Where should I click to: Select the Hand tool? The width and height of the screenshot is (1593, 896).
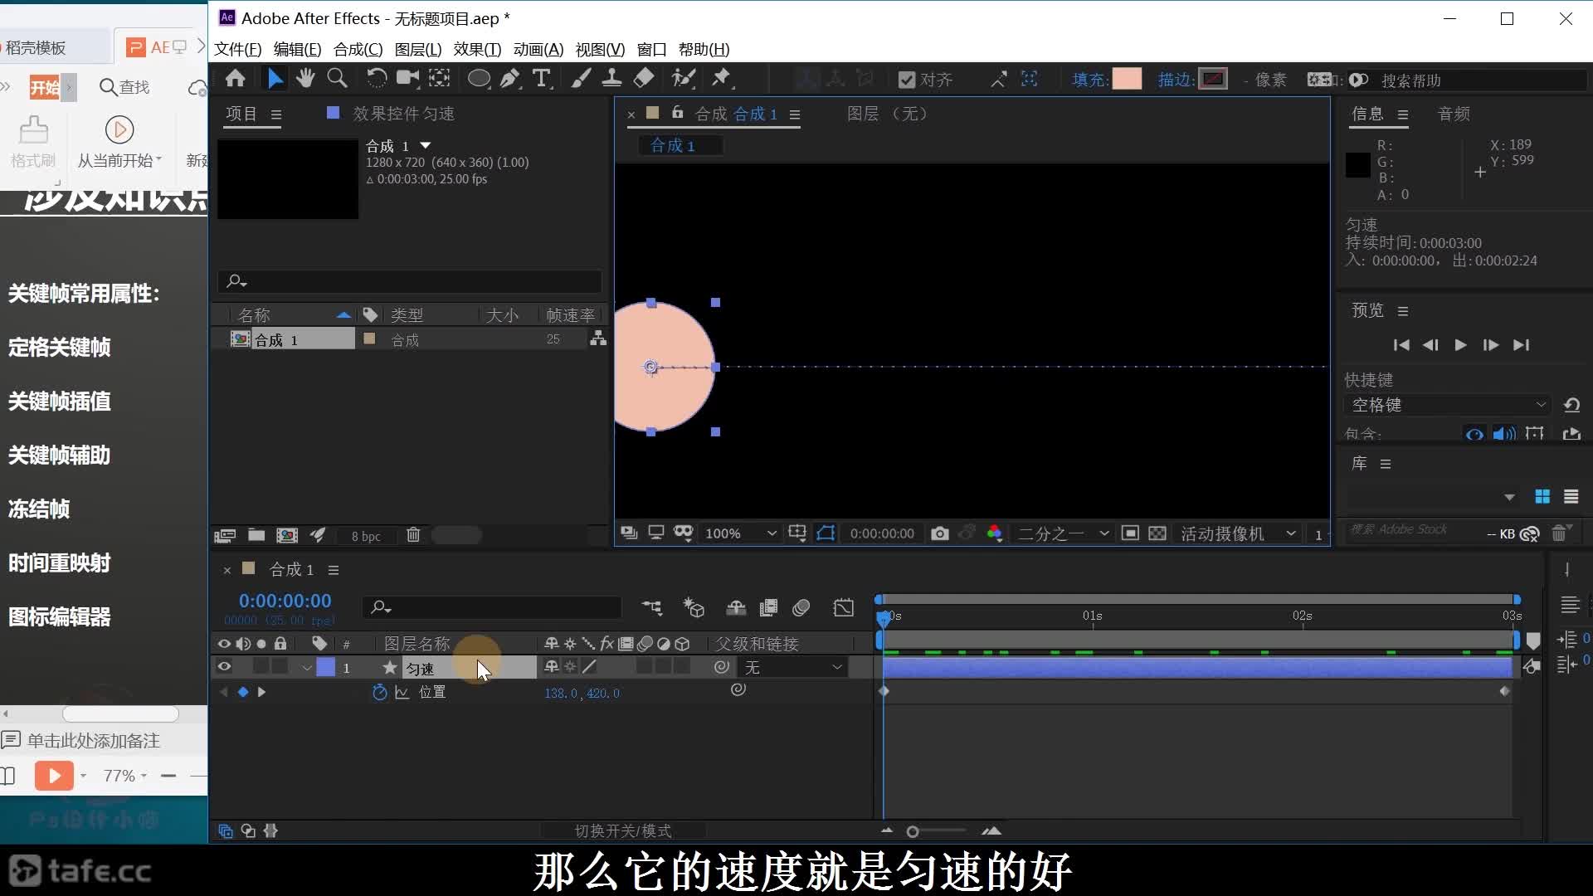(x=305, y=79)
